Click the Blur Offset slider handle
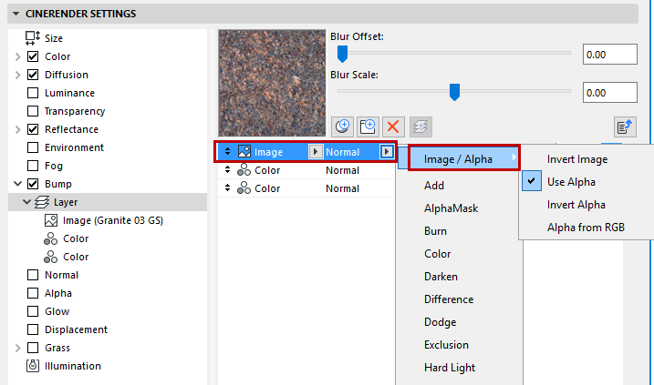Screen dimensions: 654x385 point(342,54)
